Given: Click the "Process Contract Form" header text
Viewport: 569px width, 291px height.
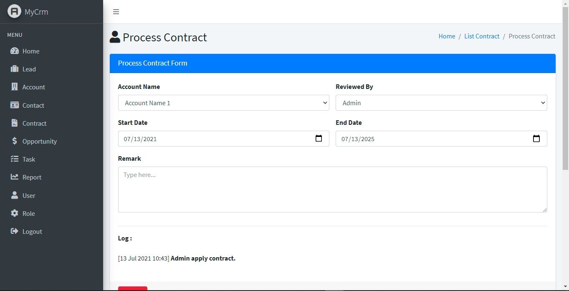Looking at the screenshot, I should pos(152,63).
